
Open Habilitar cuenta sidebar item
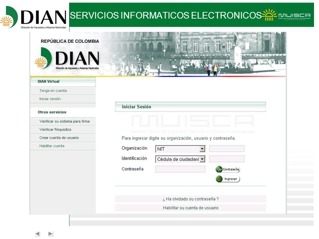click(63, 146)
